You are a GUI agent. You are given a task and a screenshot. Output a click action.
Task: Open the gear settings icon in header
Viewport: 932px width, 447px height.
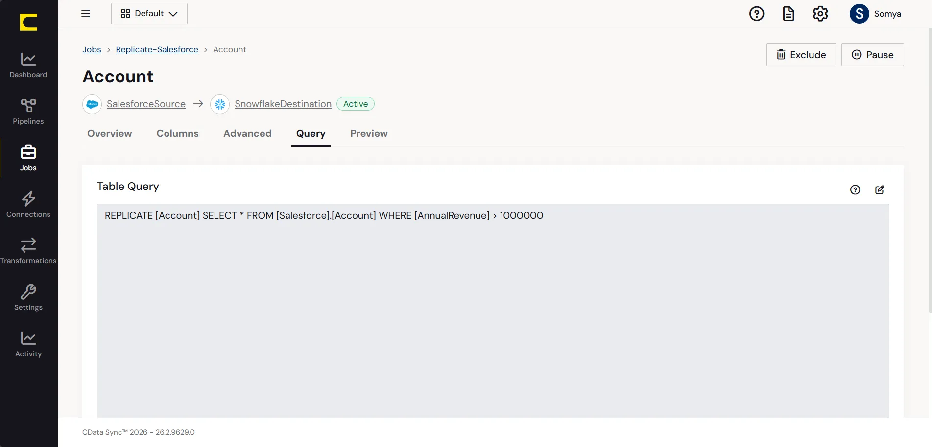pos(820,14)
